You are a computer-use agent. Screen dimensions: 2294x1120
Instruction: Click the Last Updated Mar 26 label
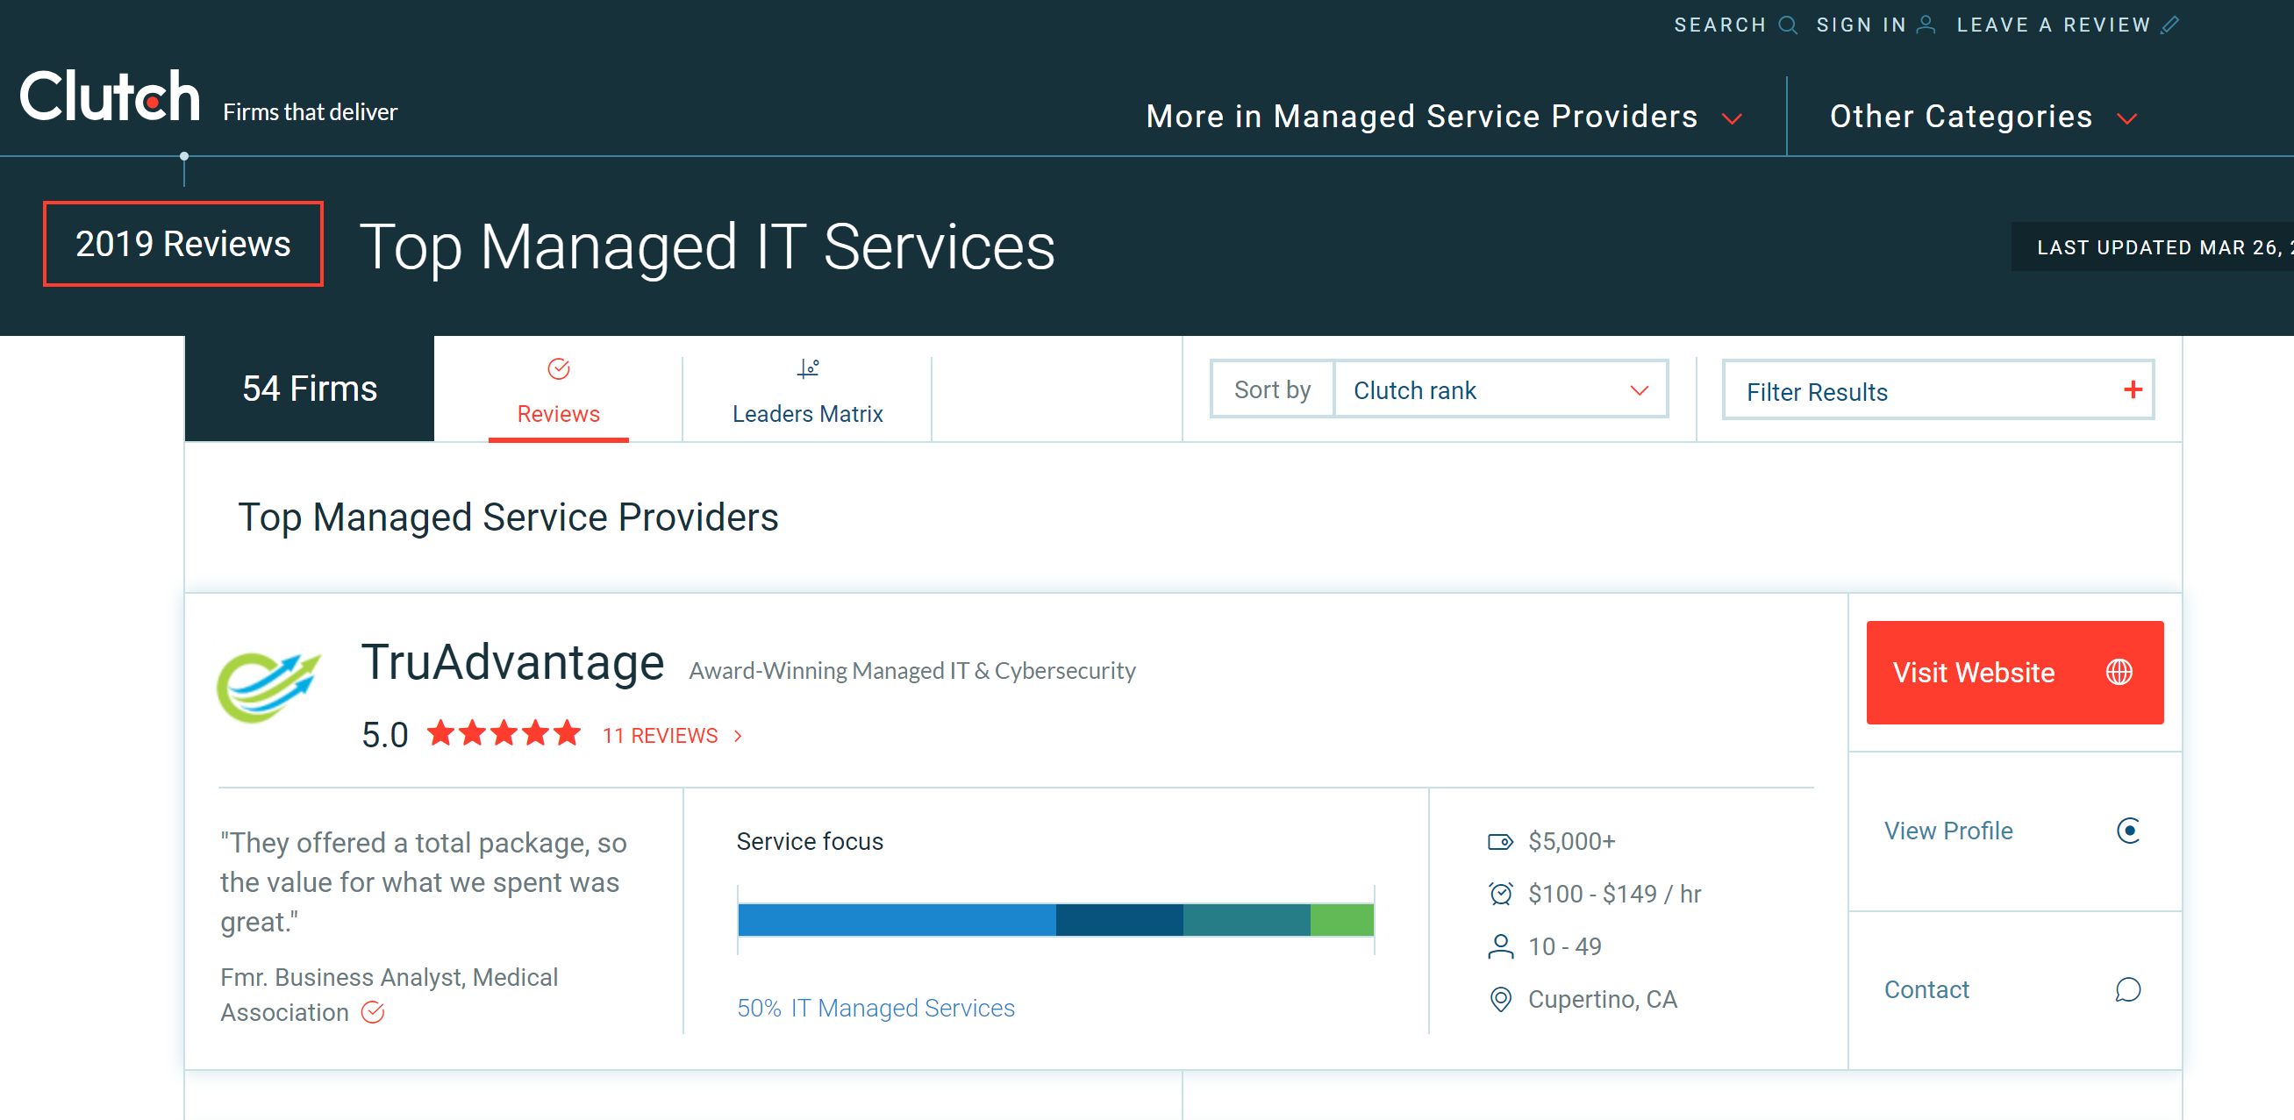2153,246
